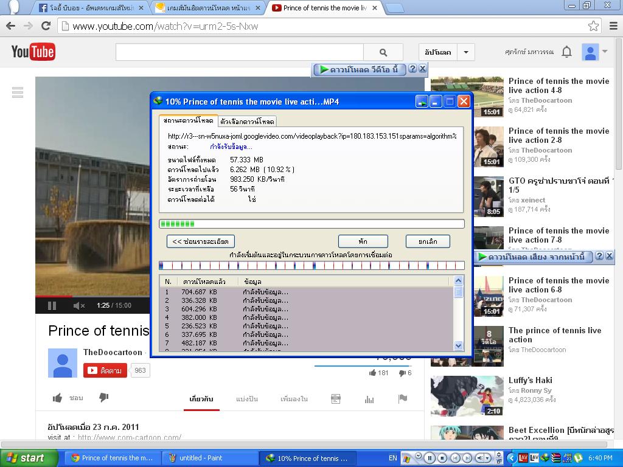Screen dimensions: 623x467
Task: Focus the YouTube search field
Action: tap(240, 52)
